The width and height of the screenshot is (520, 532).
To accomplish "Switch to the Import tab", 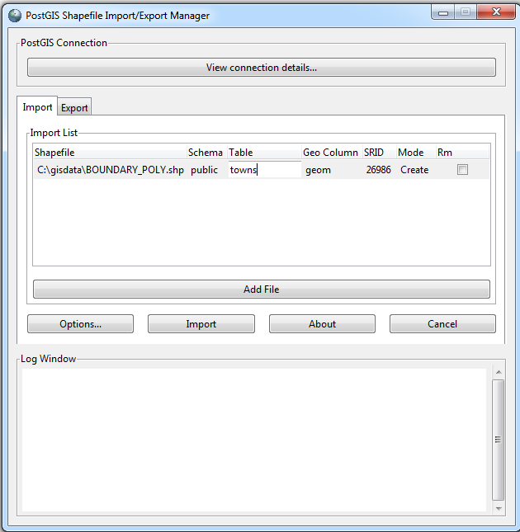I will (x=37, y=107).
